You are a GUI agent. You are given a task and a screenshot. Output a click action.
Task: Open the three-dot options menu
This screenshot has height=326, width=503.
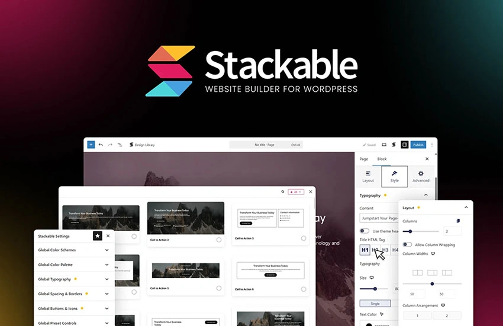click(432, 145)
